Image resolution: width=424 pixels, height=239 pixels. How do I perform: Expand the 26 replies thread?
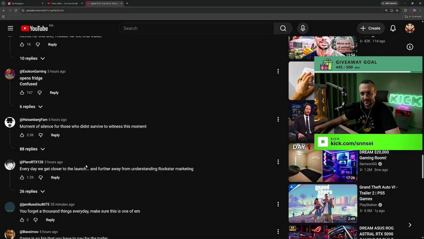pyautogui.click(x=32, y=192)
